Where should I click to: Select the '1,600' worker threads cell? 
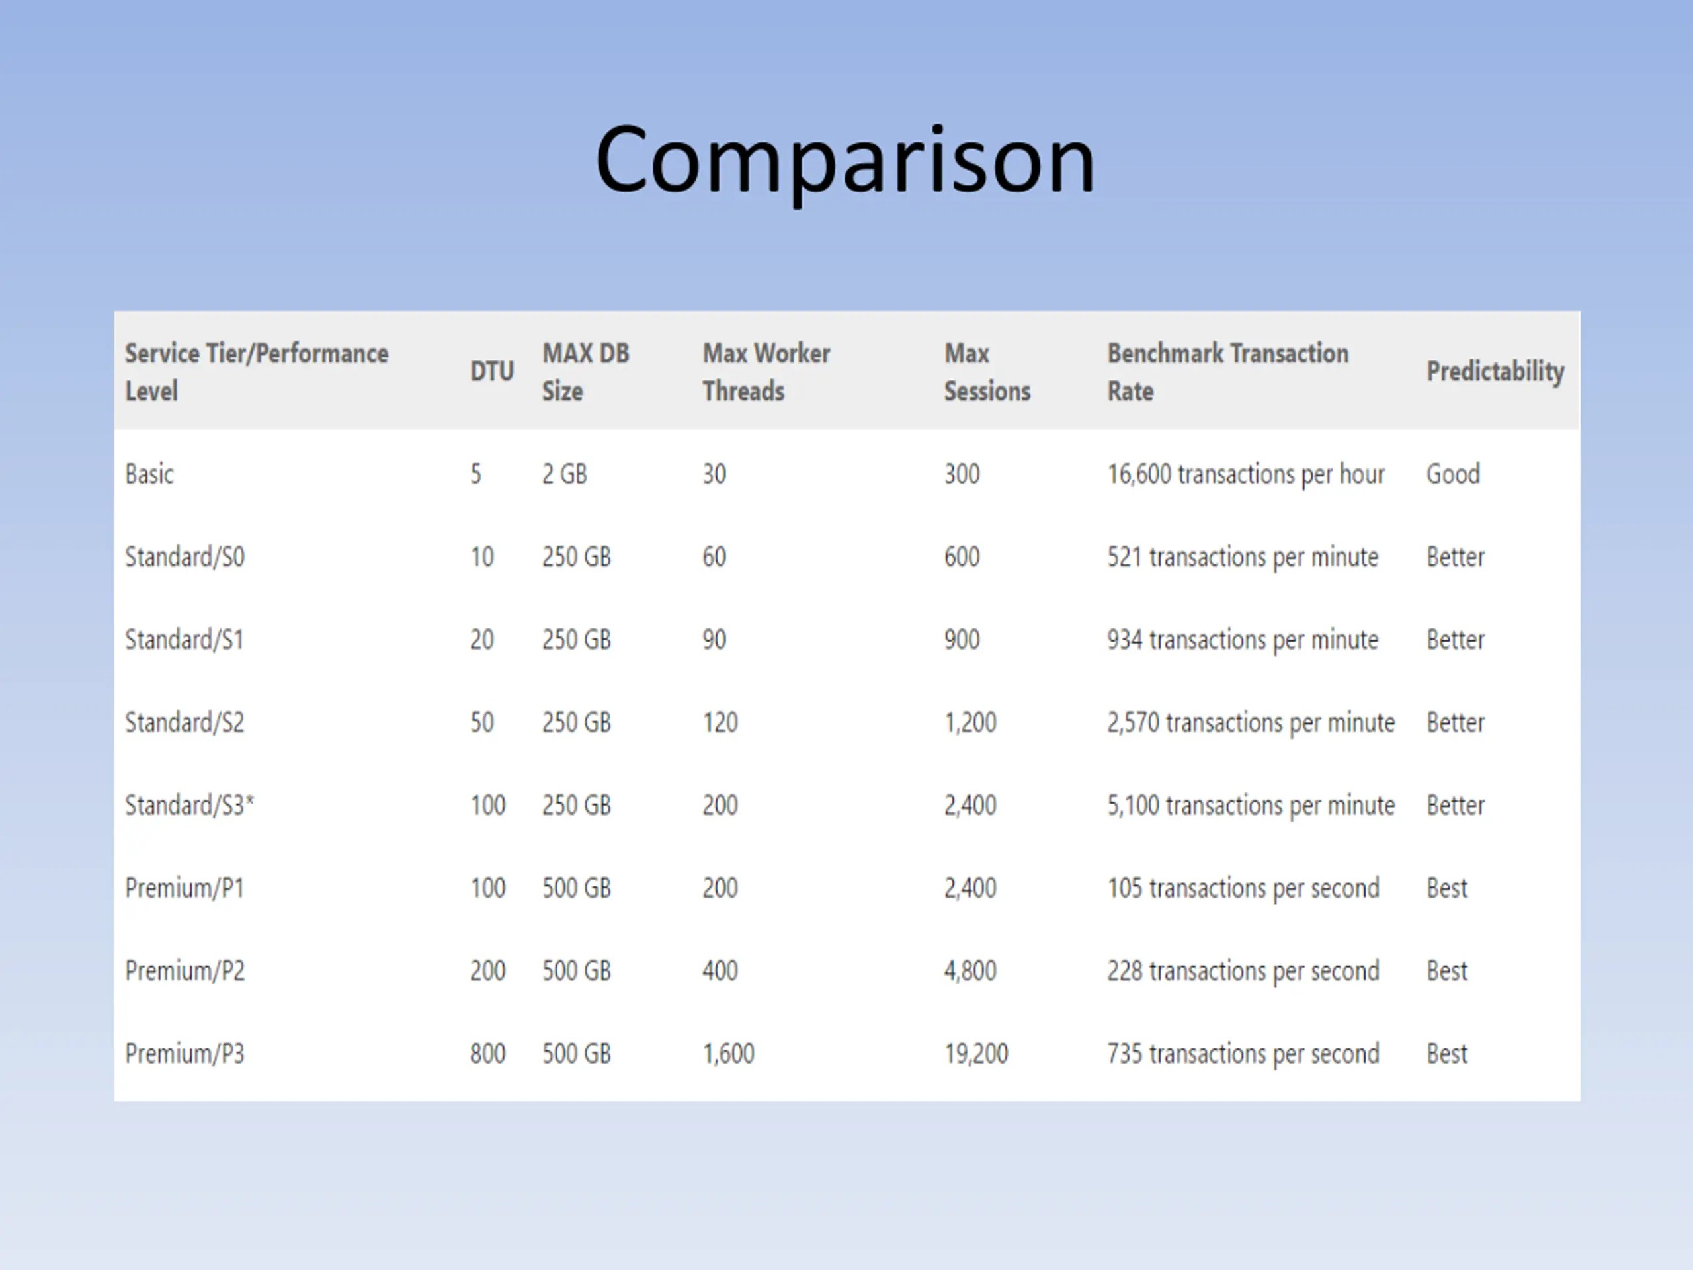[x=729, y=1054]
